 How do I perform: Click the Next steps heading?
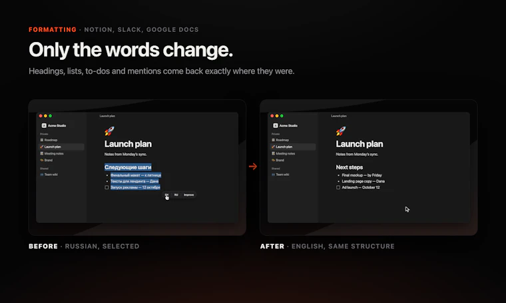349,167
